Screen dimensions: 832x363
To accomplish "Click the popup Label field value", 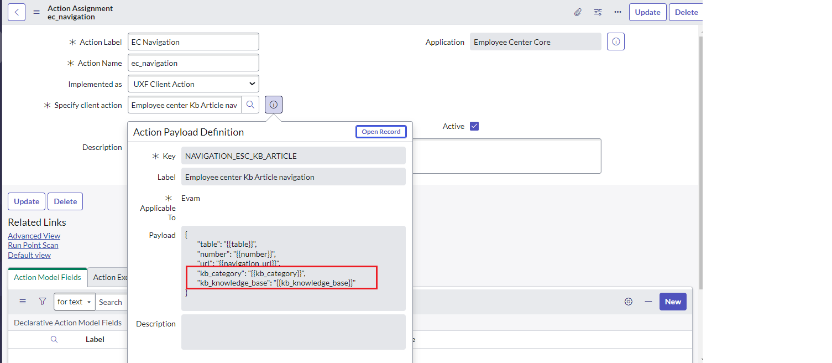I will click(x=294, y=177).
